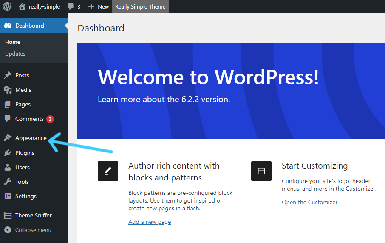This screenshot has height=243, width=385.
Task: Click the Add a new page link
Action: 150,222
